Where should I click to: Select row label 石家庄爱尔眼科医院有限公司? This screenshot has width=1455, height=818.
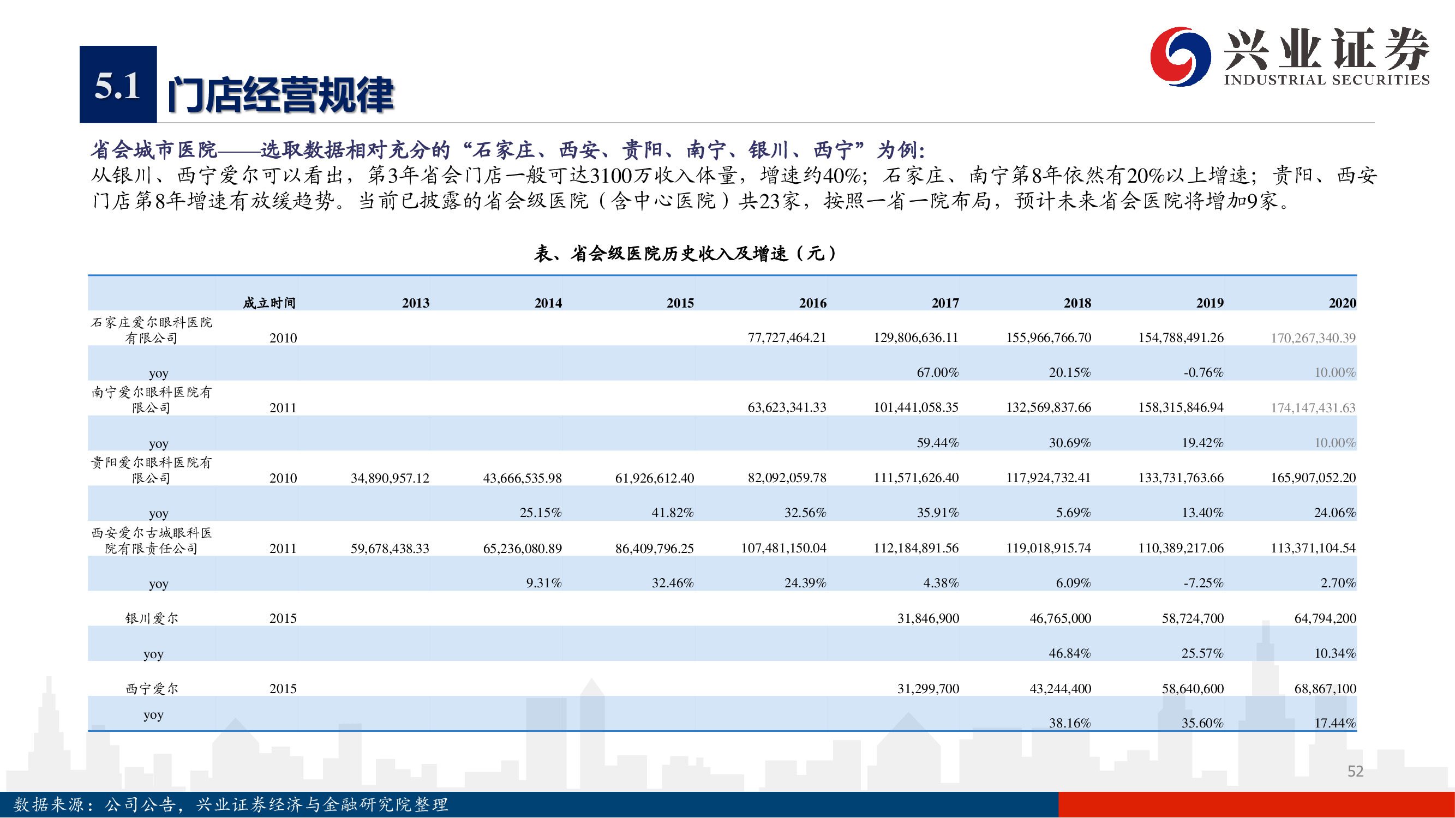(151, 330)
